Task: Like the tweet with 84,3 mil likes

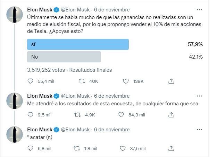Action: click(x=121, y=115)
